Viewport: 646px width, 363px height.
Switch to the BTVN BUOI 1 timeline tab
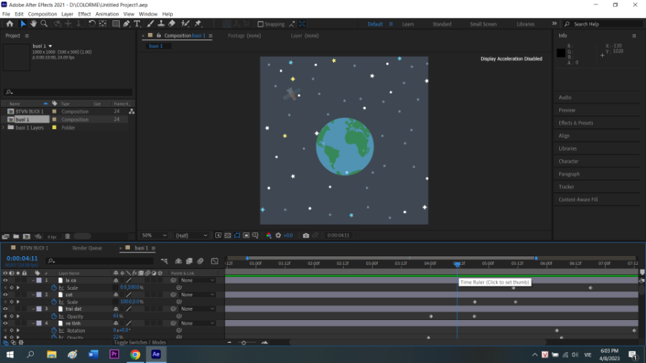coord(34,248)
